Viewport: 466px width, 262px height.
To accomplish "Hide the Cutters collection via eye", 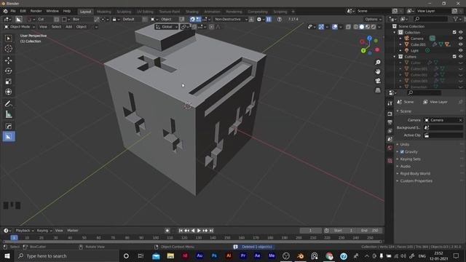I will (460, 57).
